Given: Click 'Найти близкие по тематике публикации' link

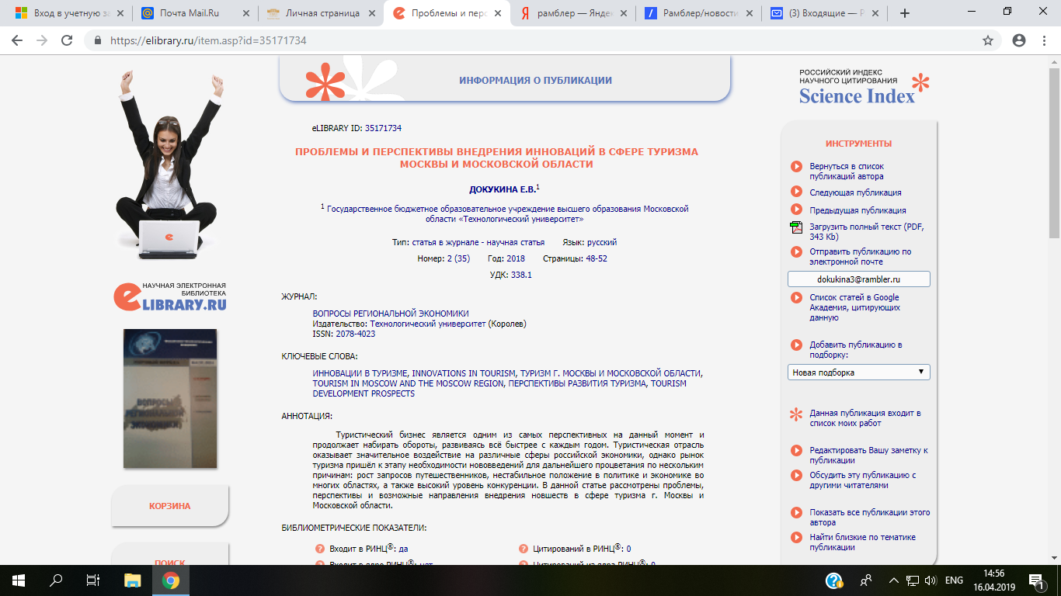Looking at the screenshot, I should pyautogui.click(x=862, y=542).
